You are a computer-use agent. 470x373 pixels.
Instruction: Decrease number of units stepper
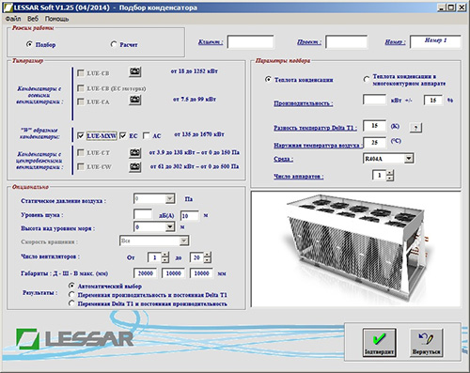pos(390,178)
